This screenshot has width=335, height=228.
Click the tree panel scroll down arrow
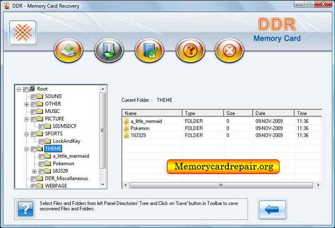(x=103, y=185)
